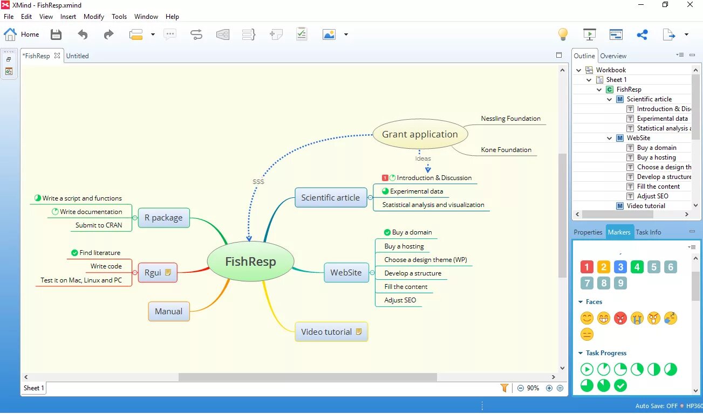This screenshot has width=703, height=414.
Task: Apply the crying face marker
Action: [637, 318]
